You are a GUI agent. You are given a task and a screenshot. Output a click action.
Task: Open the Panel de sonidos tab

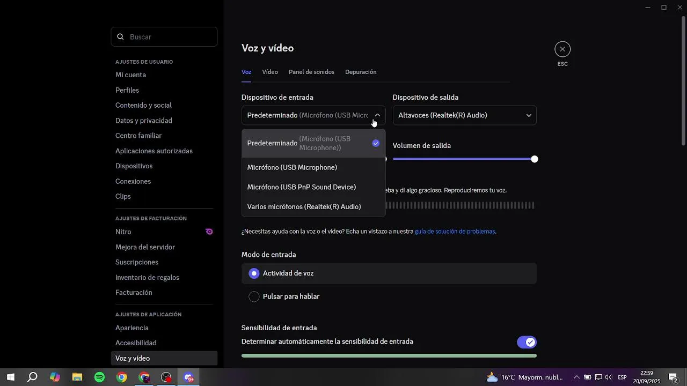[311, 72]
